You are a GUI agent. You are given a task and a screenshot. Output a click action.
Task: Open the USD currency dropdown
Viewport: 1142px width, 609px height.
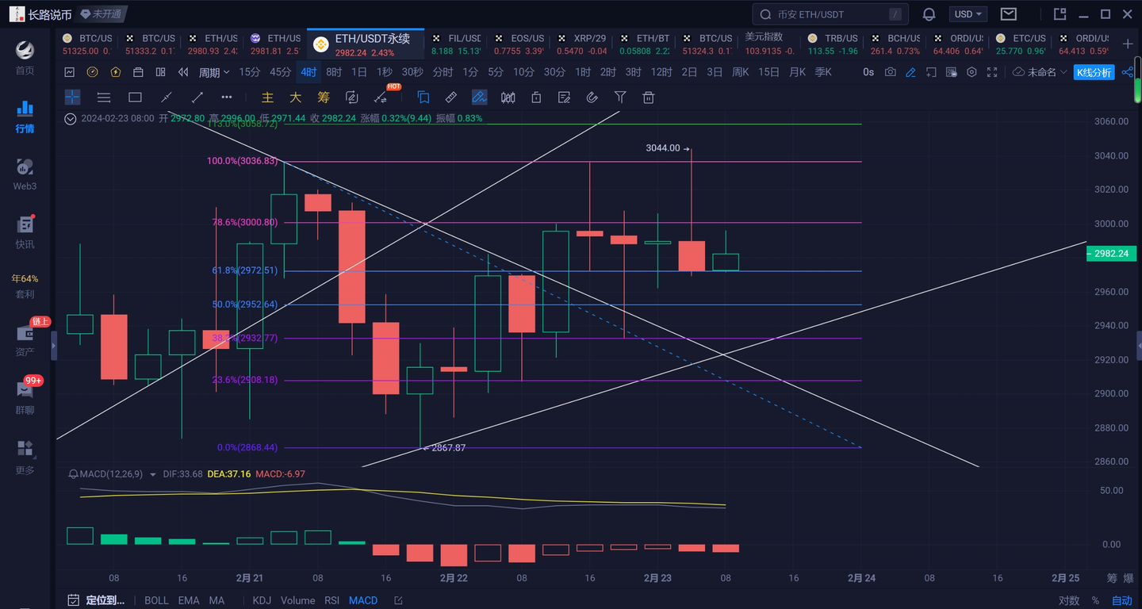968,14
